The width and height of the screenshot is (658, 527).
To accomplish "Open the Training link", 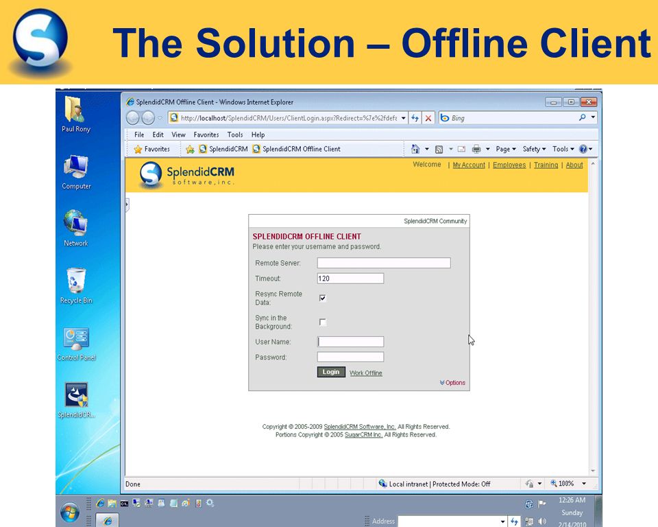I will pos(546,165).
